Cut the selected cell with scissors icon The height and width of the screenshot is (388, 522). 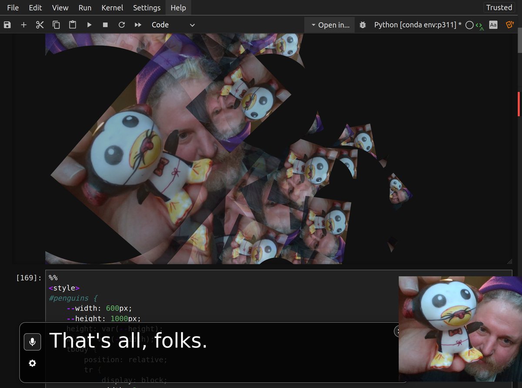pyautogui.click(x=40, y=25)
